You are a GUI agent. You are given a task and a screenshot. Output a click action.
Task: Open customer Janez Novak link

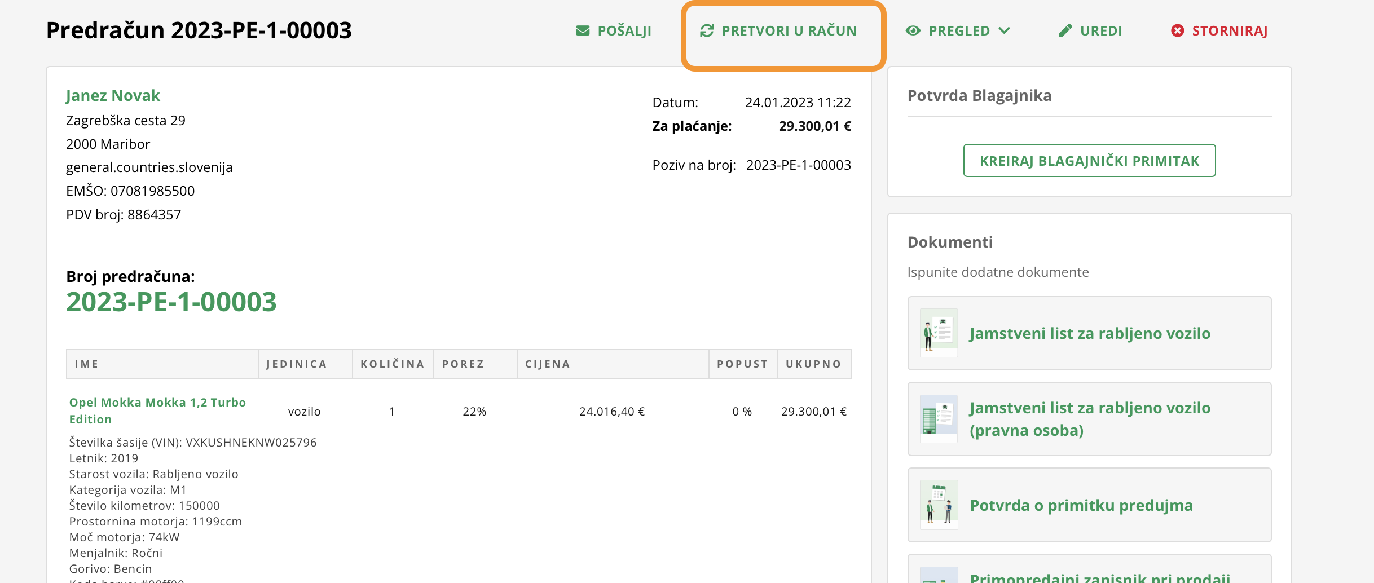(x=113, y=95)
